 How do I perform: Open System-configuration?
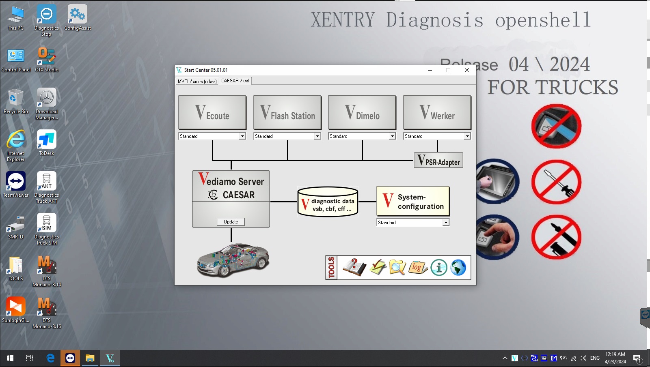coord(413,201)
